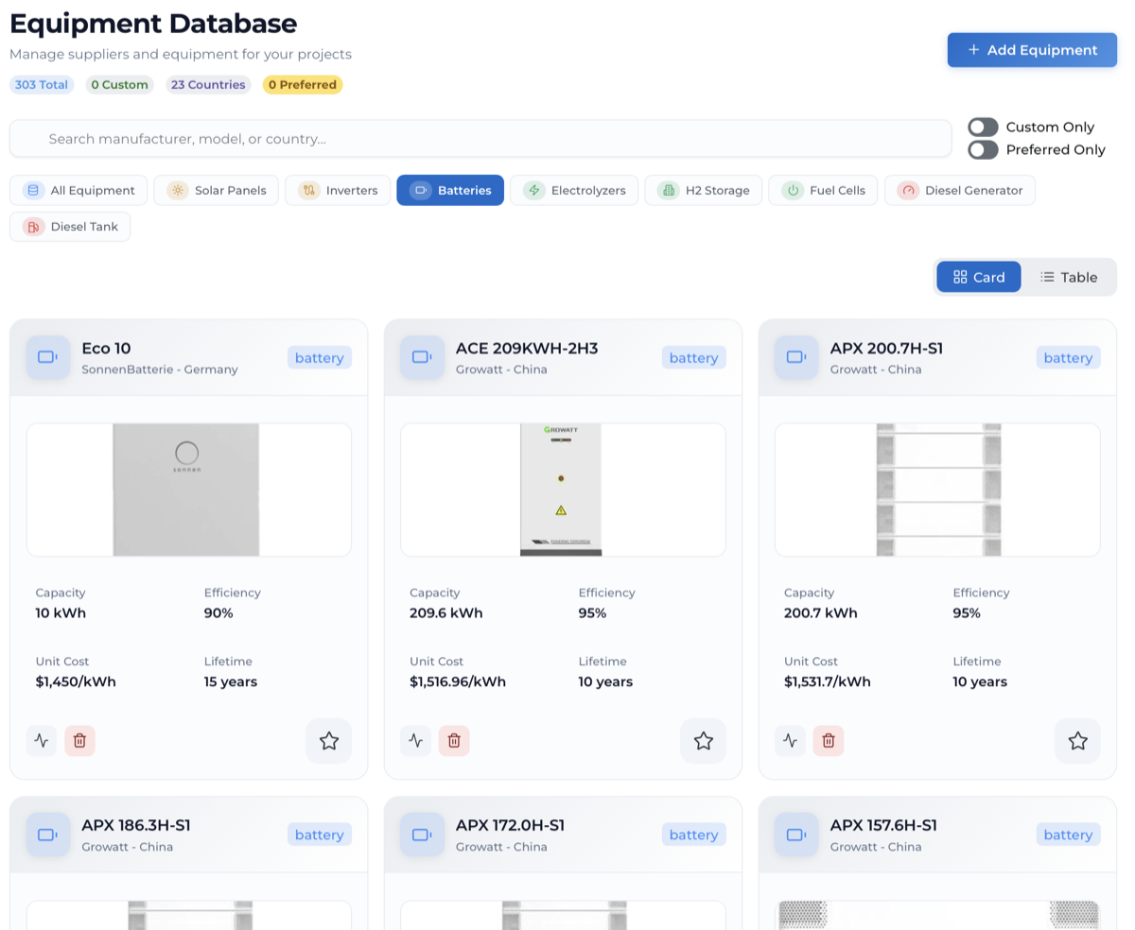The width and height of the screenshot is (1135, 930).
Task: Click the ACE 209KWH-2H3 card title
Action: [527, 348]
